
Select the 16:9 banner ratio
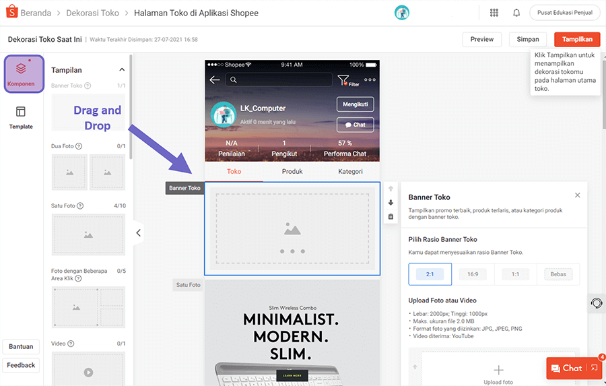[x=472, y=274]
